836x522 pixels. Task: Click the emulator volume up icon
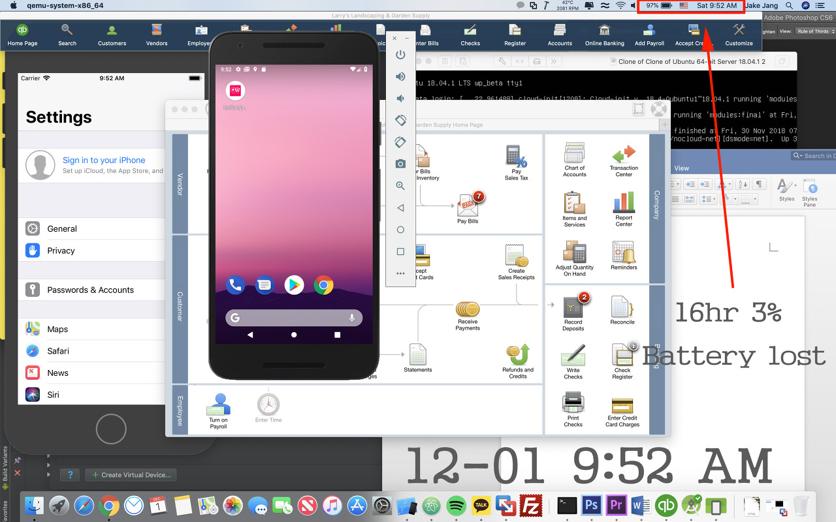[400, 76]
